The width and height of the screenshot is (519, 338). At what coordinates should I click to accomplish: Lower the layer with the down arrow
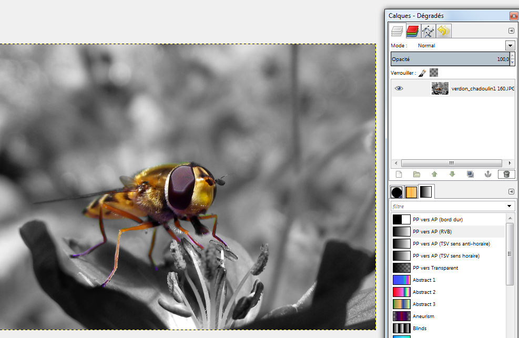click(x=452, y=175)
